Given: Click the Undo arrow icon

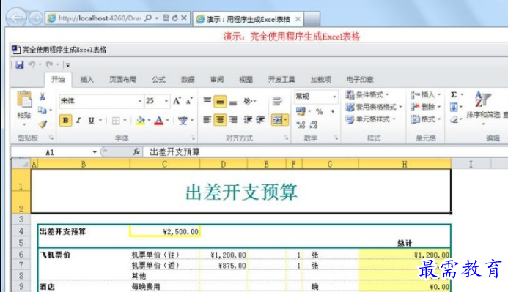Looking at the screenshot, I should pyautogui.click(x=32, y=64).
